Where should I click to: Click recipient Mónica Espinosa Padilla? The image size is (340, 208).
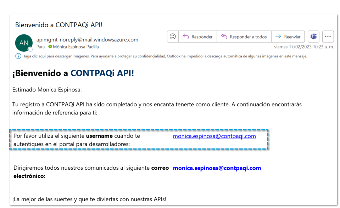click(x=76, y=47)
